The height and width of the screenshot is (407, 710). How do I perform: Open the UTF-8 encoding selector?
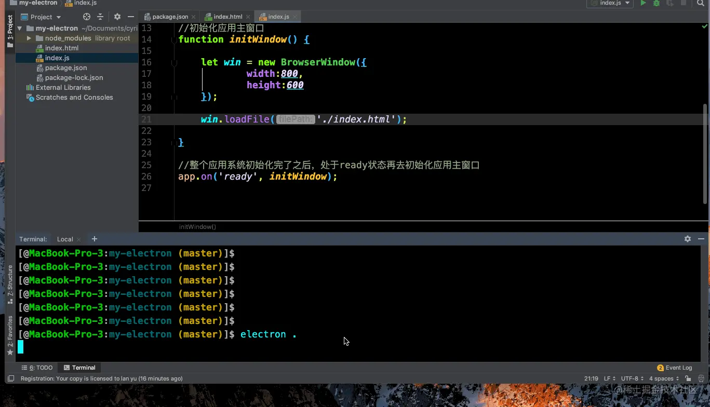tap(633, 378)
